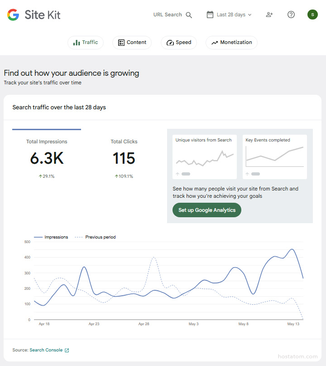The height and width of the screenshot is (366, 326).
Task: Click the 109.1% increase indicator
Action: (x=124, y=176)
